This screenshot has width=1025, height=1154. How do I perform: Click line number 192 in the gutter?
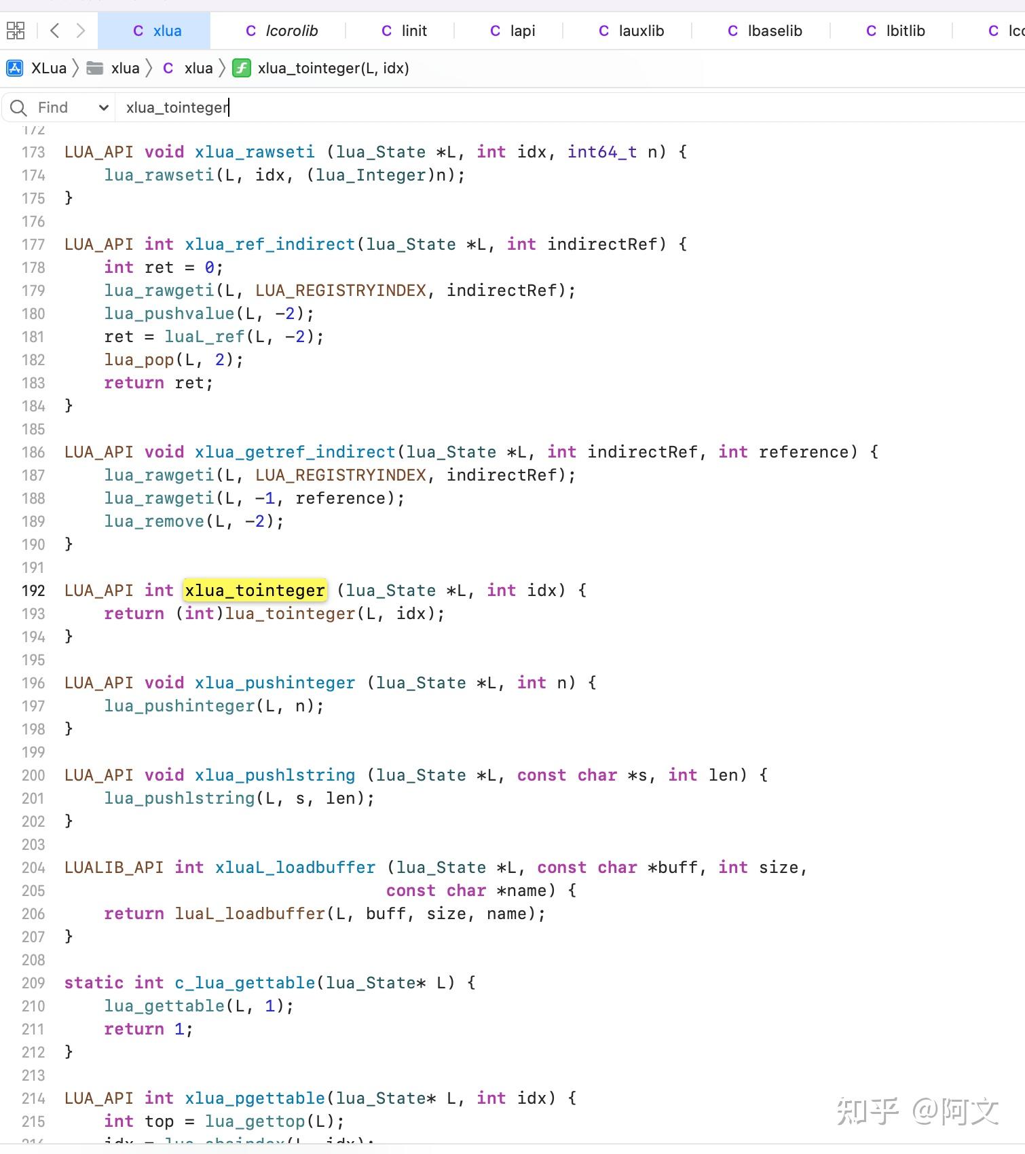(33, 591)
